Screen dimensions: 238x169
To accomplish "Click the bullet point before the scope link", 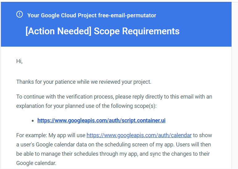I will click(33, 121).
